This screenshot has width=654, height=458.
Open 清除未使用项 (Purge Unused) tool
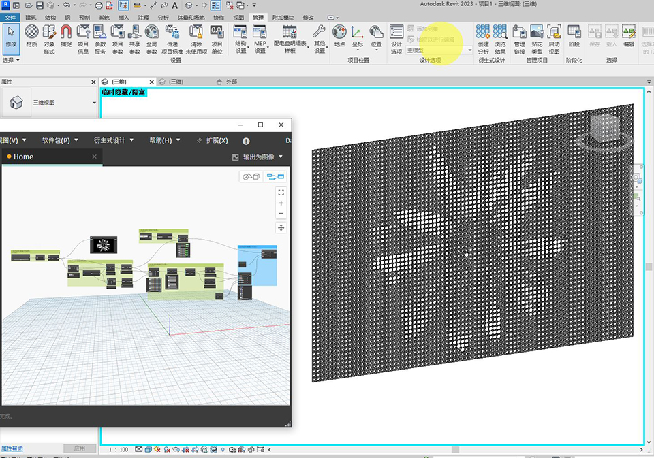[x=196, y=36]
